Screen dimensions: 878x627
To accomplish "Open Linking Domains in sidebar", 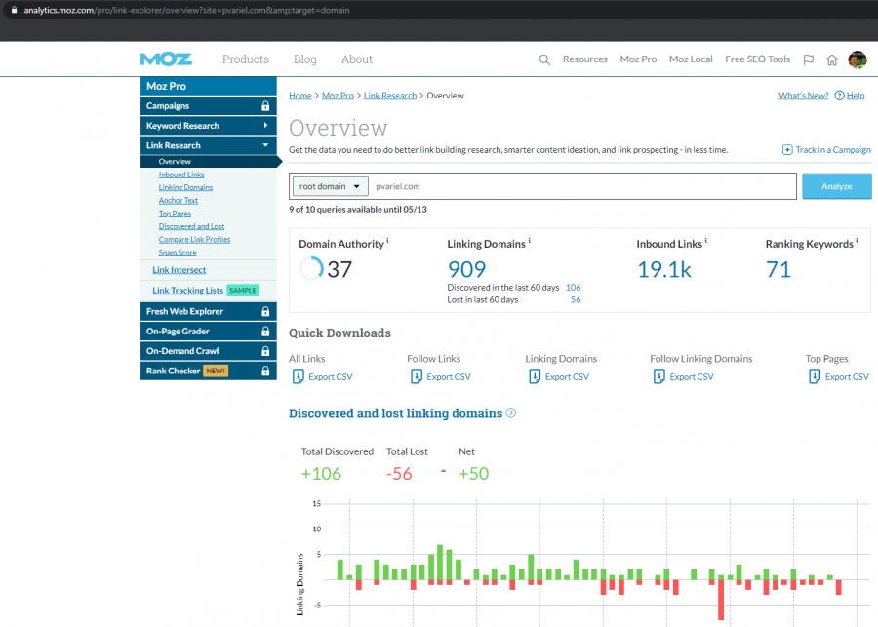I will coord(185,187).
